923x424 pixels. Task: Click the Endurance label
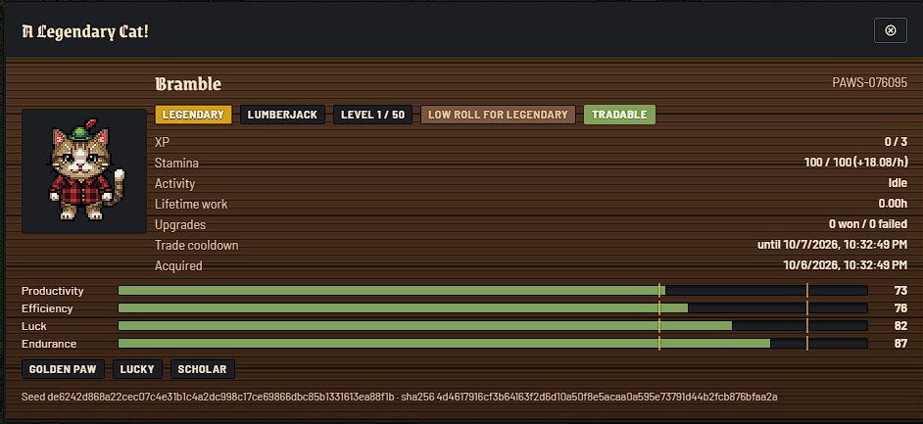49,344
